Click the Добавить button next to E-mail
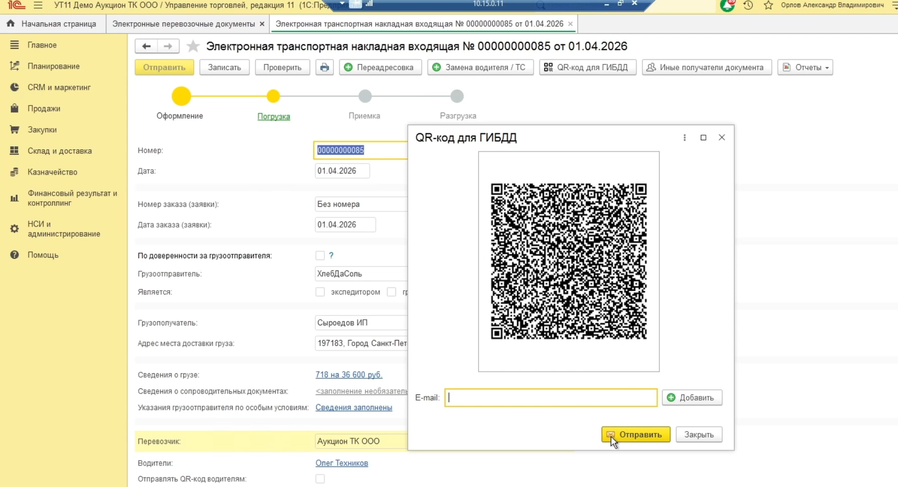The width and height of the screenshot is (898, 487). click(x=692, y=398)
